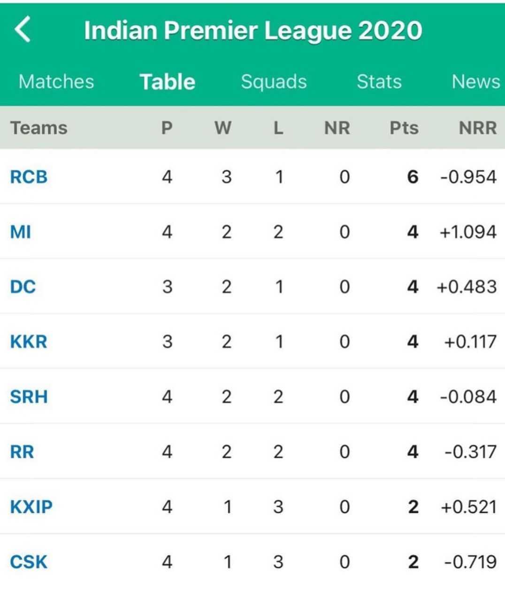Open the Squads tab
The width and height of the screenshot is (505, 594).
[274, 82]
